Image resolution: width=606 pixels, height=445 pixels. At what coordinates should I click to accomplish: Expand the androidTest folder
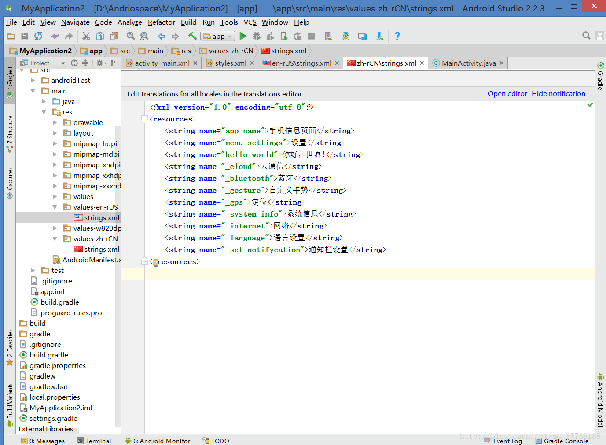point(33,80)
